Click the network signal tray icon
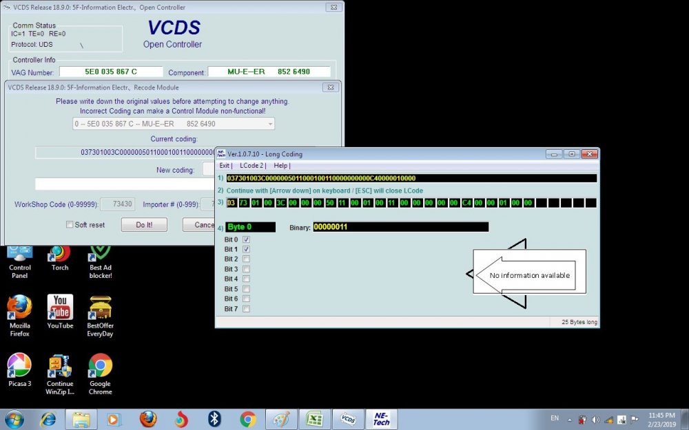689x430 pixels. (x=608, y=420)
